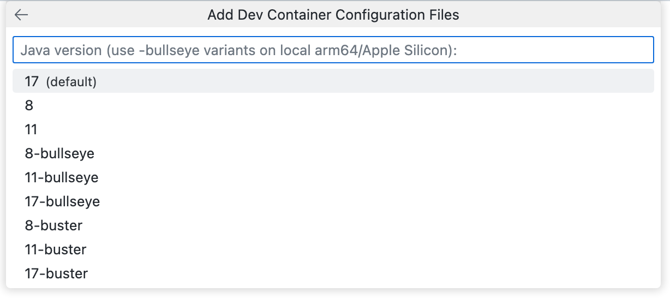Return to previous step via left arrow

[x=21, y=15]
